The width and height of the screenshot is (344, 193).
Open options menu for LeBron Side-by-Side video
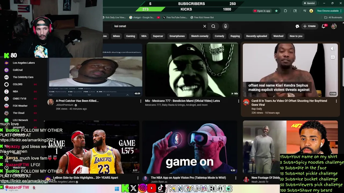pyautogui.click(x=138, y=178)
